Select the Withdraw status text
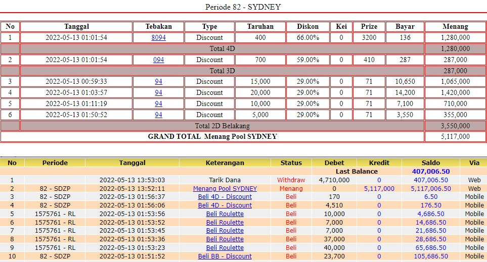The width and height of the screenshot is (487, 262). click(291, 180)
